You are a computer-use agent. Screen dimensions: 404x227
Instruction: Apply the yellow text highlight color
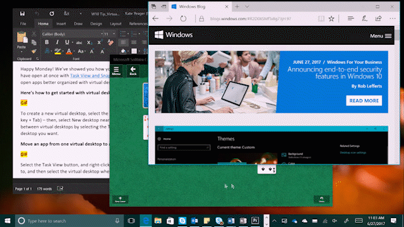[57, 52]
